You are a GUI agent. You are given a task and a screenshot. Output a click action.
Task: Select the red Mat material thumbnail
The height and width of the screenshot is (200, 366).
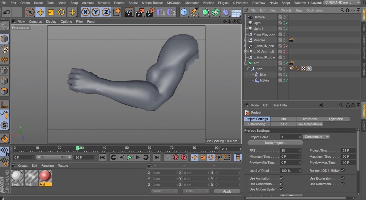45,176
